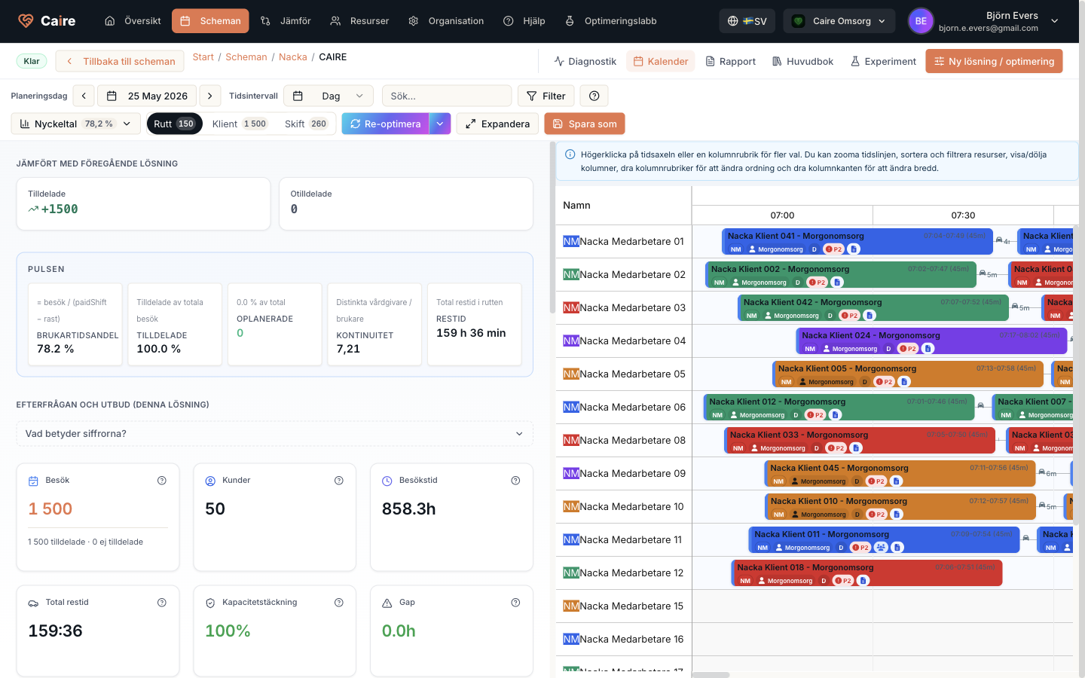Image resolution: width=1085 pixels, height=678 pixels.
Task: Go to previous planning day arrow
Action: (x=84, y=96)
